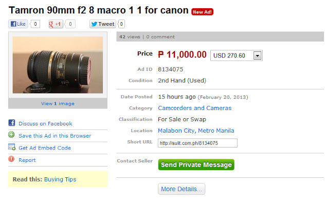Click the Google +1 button
Image resolution: width=329 pixels, height=203 pixels.
pos(56,24)
